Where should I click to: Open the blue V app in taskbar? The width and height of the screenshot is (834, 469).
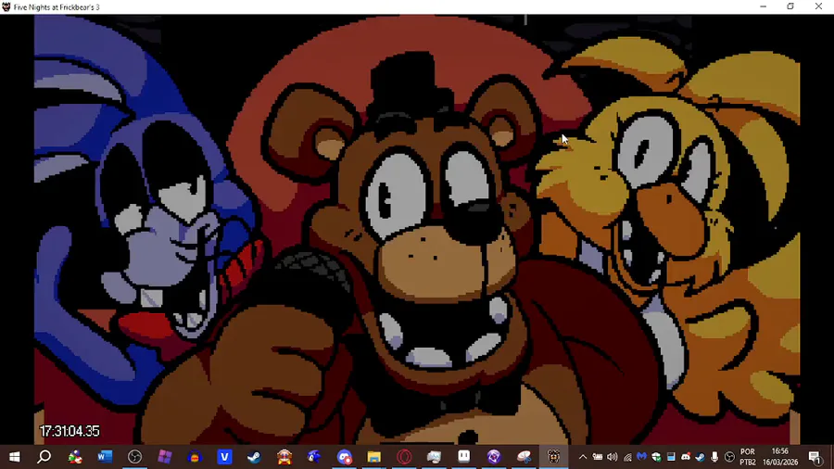(224, 457)
